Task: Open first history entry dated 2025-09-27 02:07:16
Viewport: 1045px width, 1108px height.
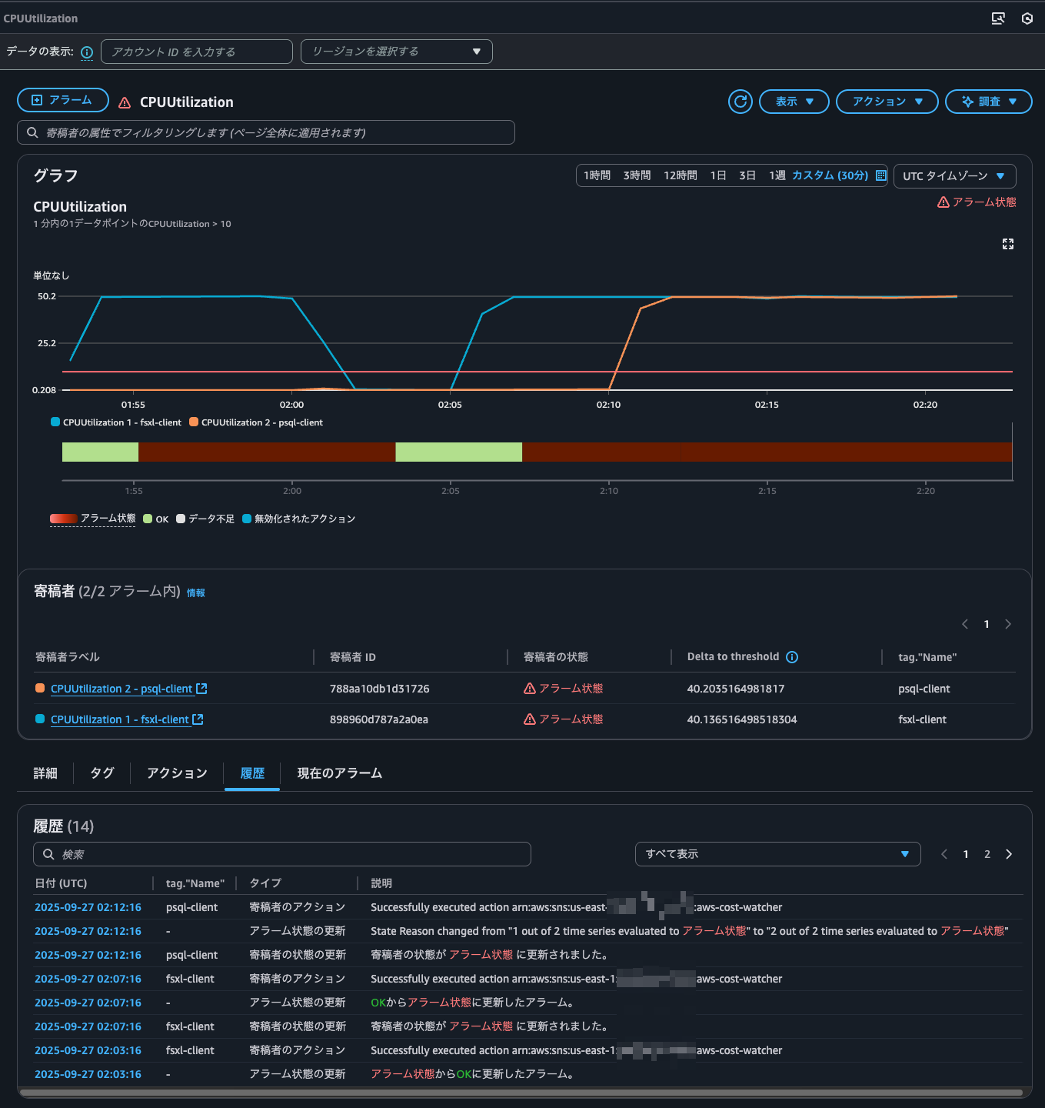Action: point(88,979)
